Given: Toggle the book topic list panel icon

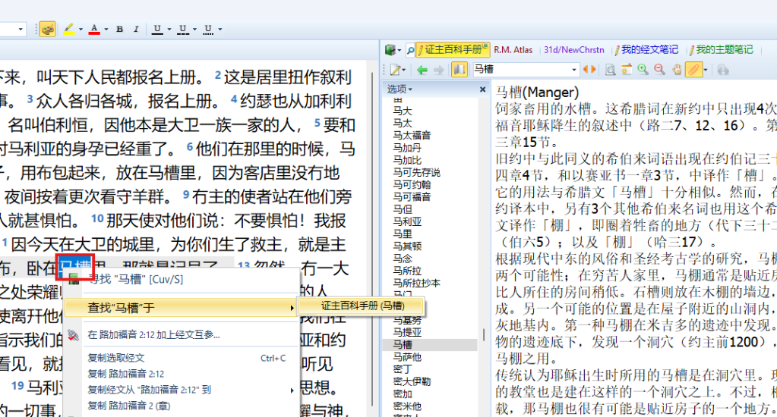Looking at the screenshot, I should pyautogui.click(x=459, y=70).
